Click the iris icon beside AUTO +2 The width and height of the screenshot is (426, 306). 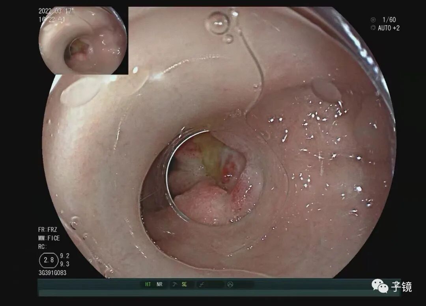pos(373,28)
